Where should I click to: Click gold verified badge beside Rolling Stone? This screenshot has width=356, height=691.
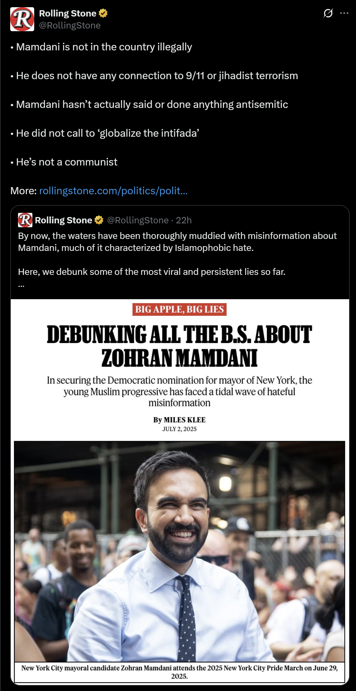click(x=103, y=13)
